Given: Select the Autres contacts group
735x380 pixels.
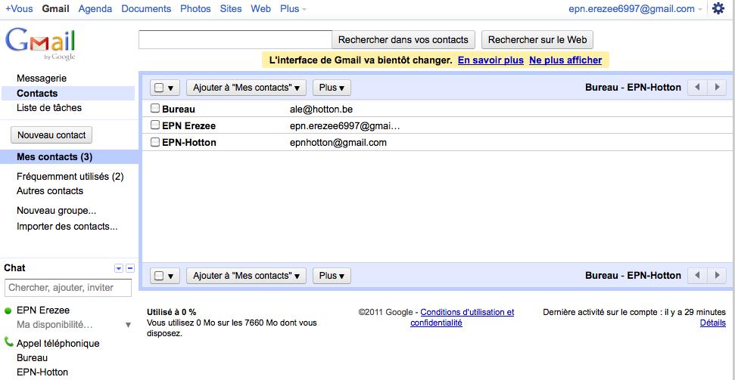Looking at the screenshot, I should (x=50, y=190).
